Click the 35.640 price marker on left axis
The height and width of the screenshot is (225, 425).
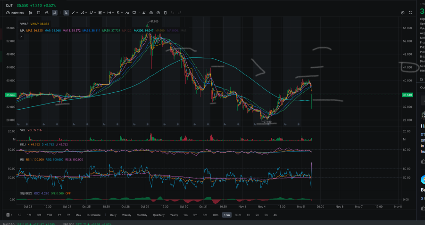10,95
